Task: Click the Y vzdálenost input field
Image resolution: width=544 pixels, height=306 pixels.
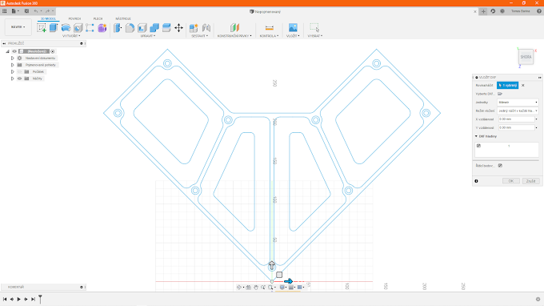Action: pyautogui.click(x=517, y=128)
